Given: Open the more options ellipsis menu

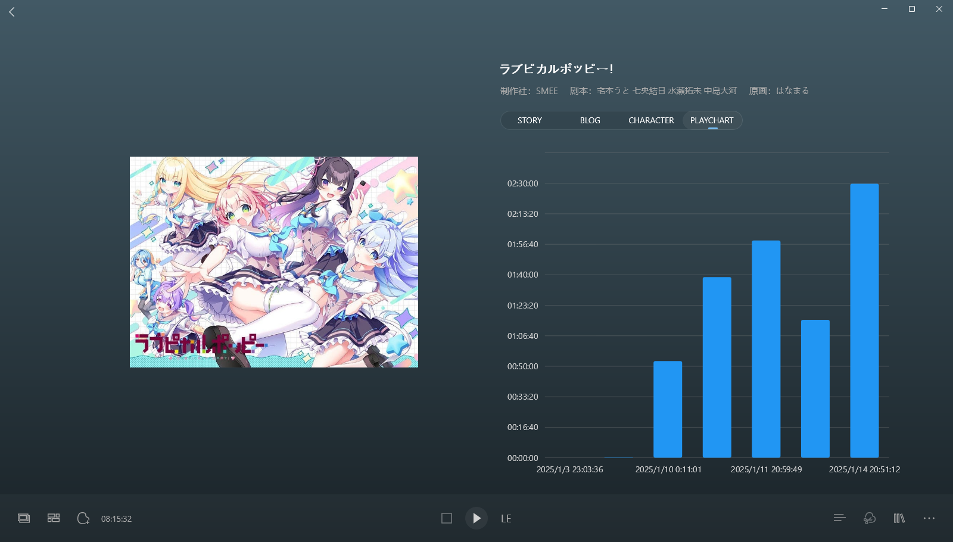Looking at the screenshot, I should click(x=929, y=518).
